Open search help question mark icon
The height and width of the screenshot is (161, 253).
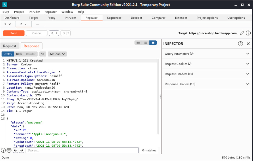coord(3,150)
